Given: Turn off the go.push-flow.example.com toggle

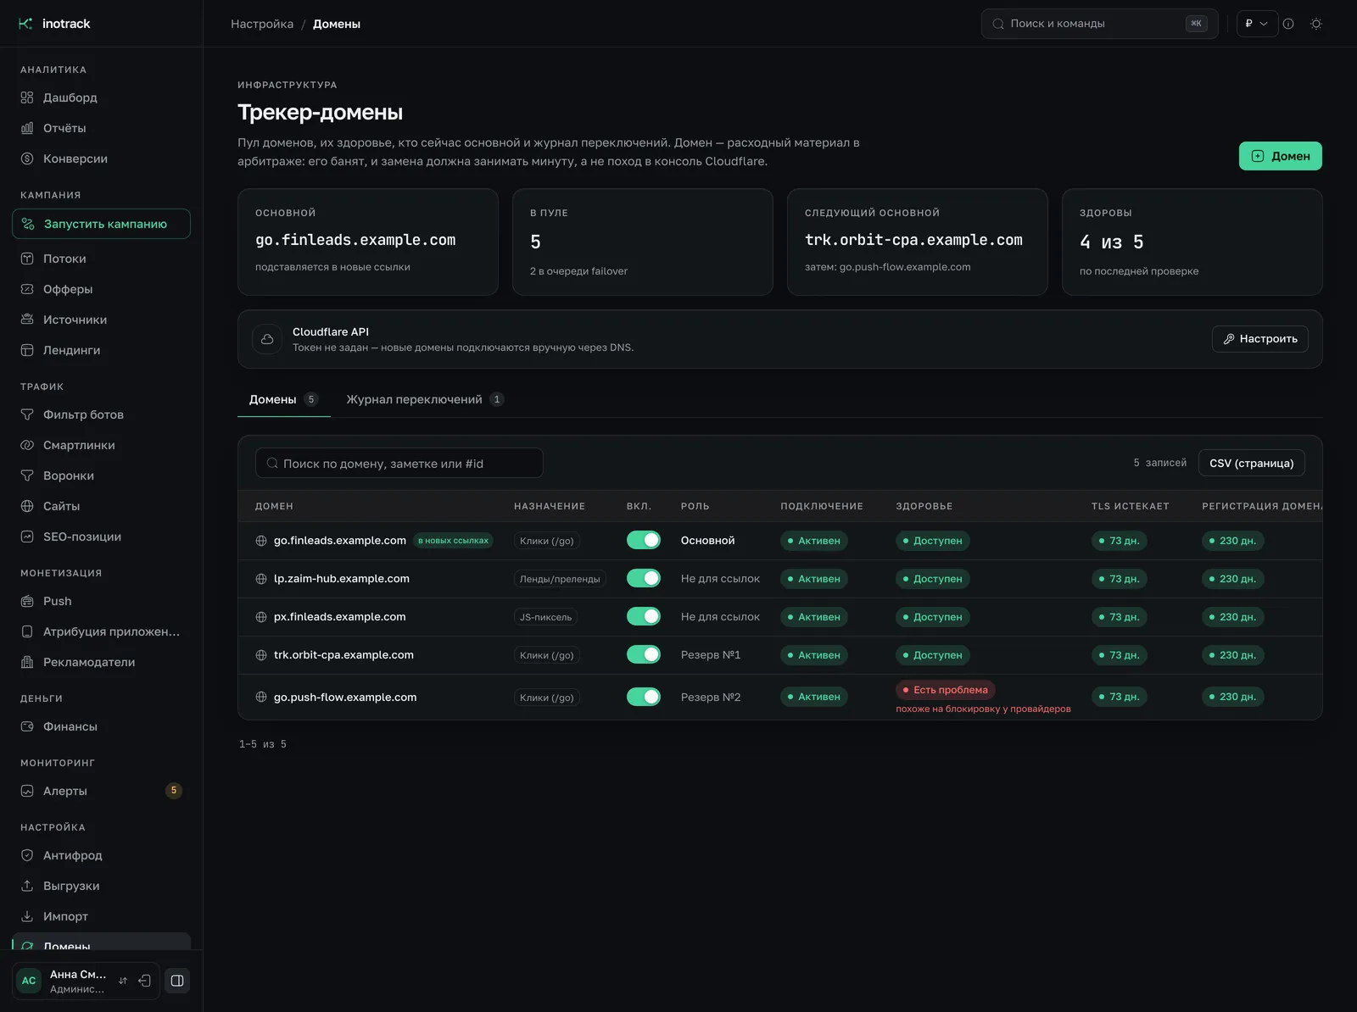Looking at the screenshot, I should coord(644,697).
